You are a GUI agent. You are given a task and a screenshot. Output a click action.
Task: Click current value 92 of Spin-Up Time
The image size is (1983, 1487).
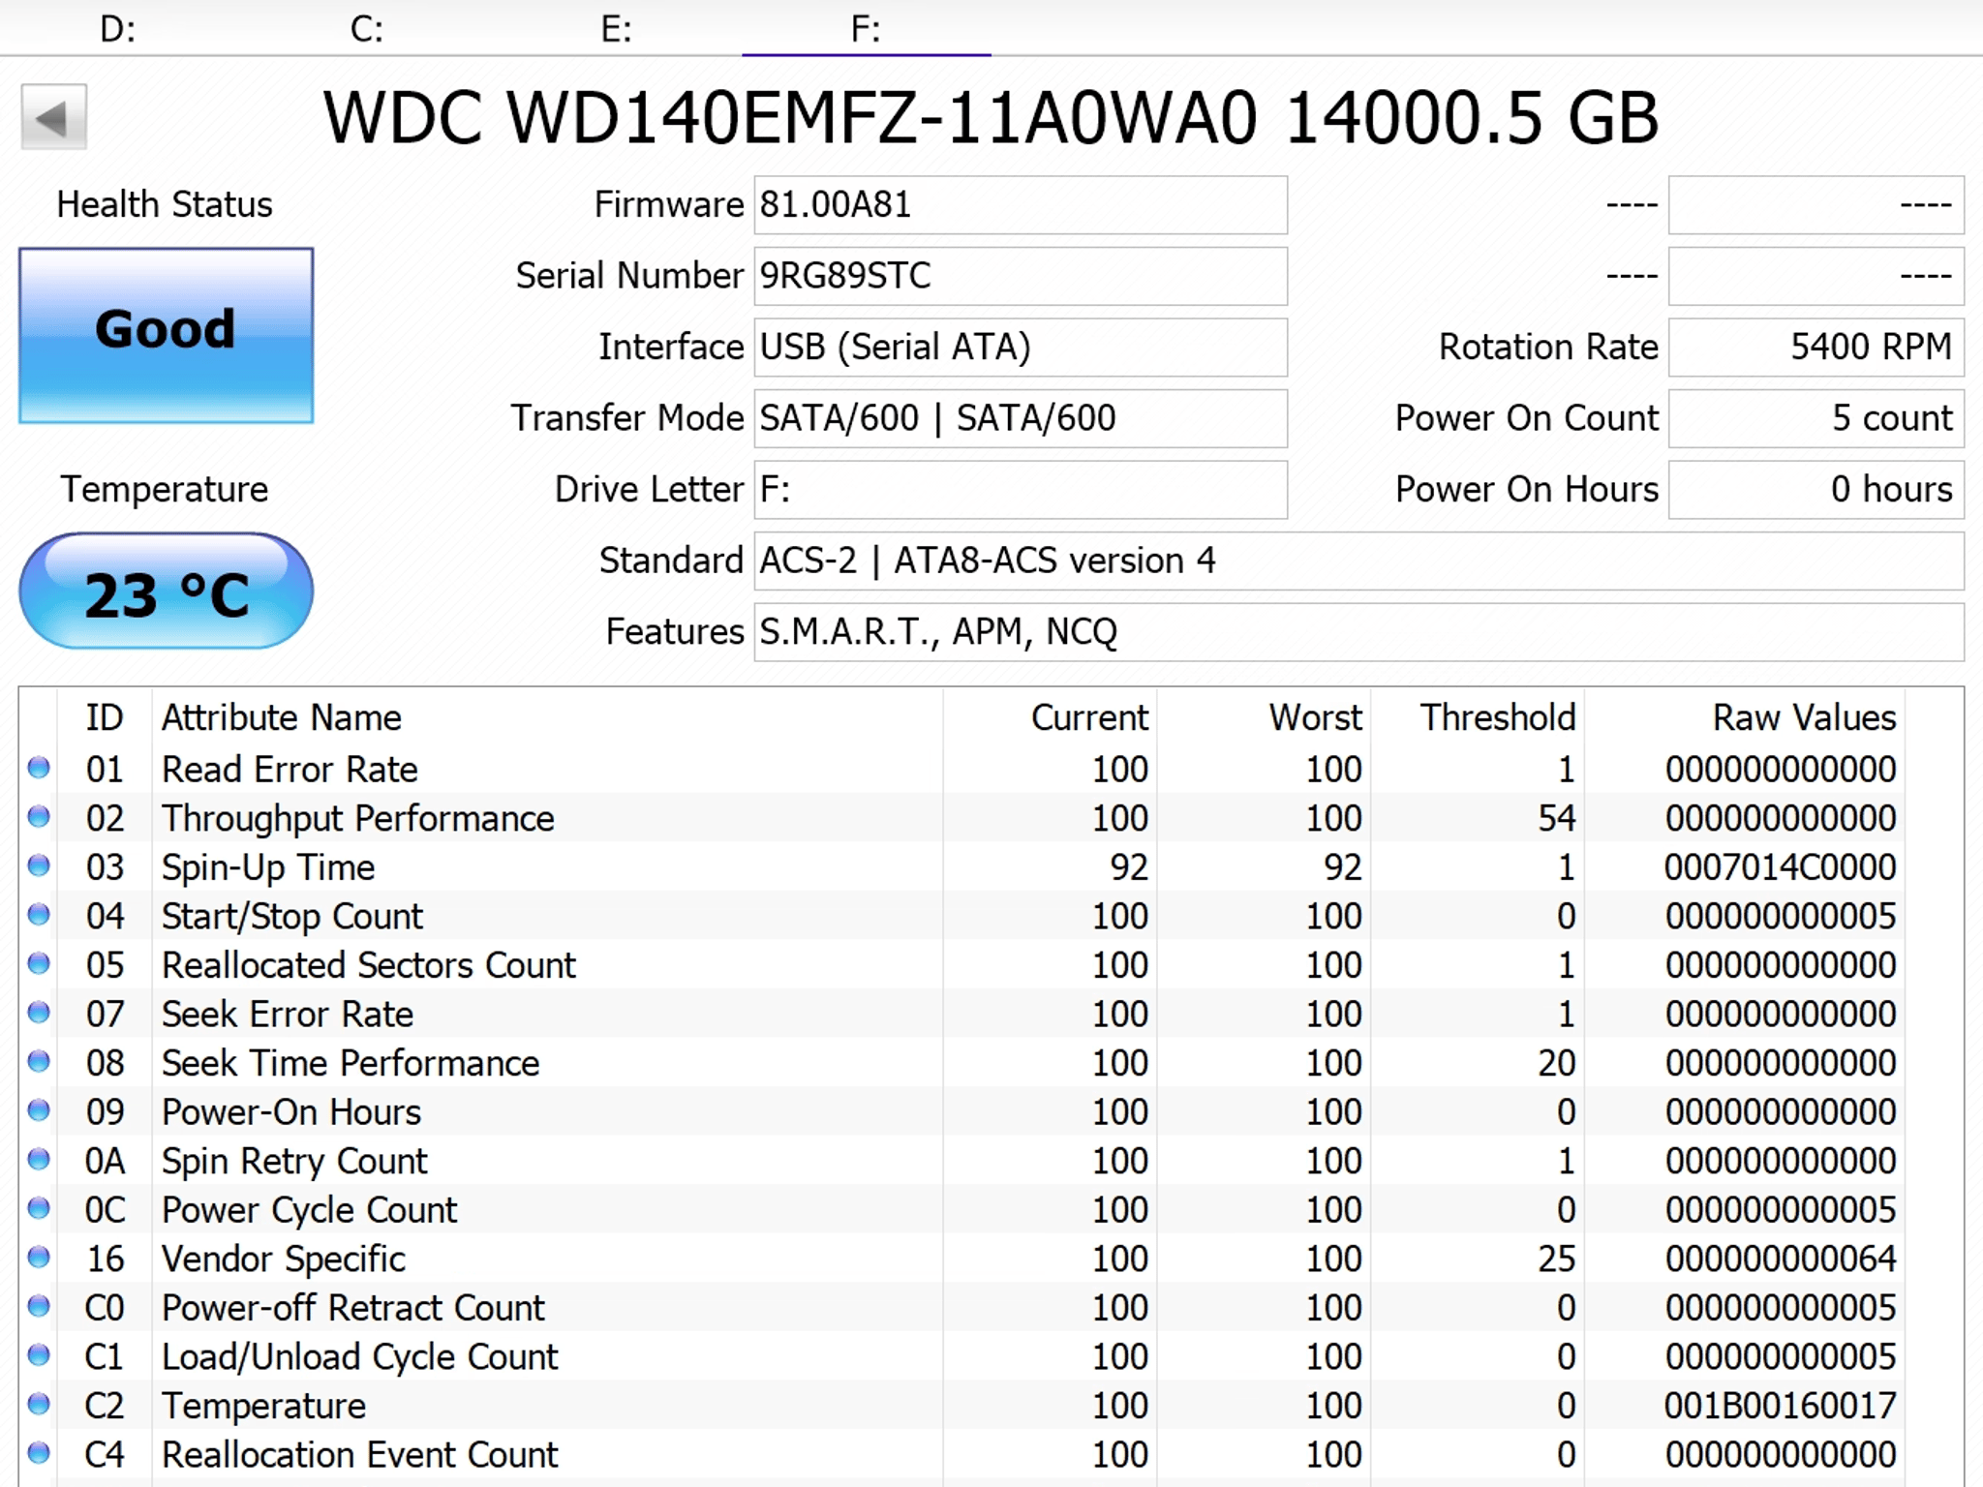point(1129,867)
